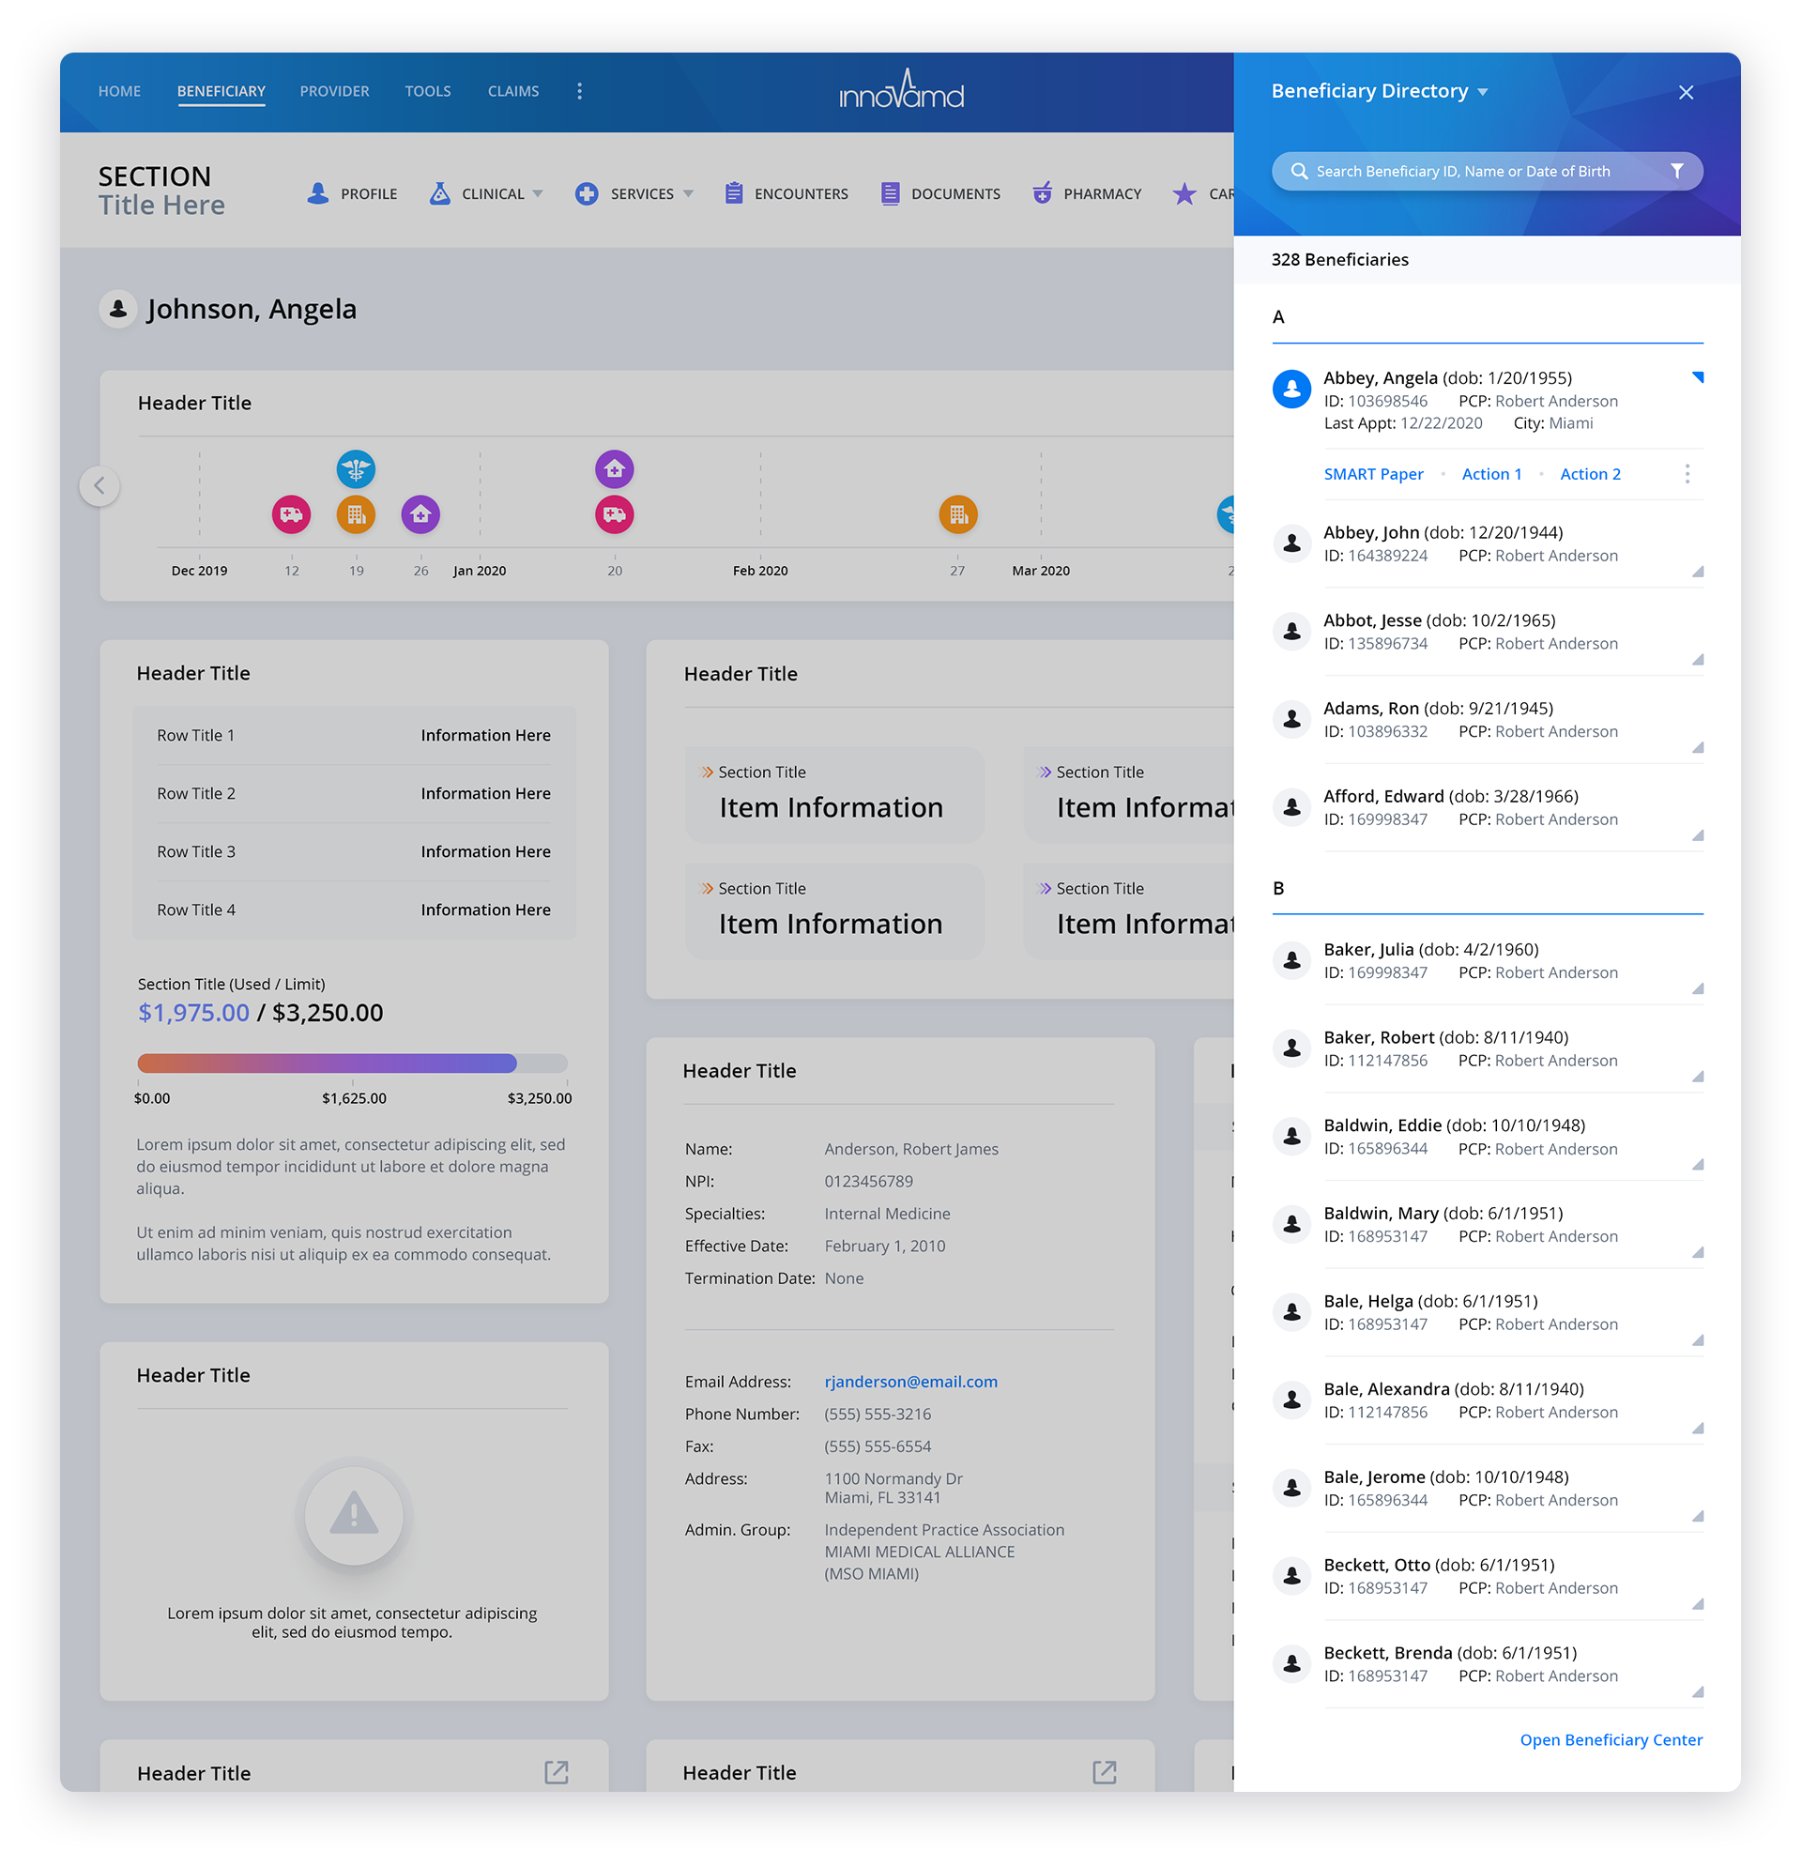Click the Pharmacy mortar icon
Screen dimensions: 1802x1851
1041,193
